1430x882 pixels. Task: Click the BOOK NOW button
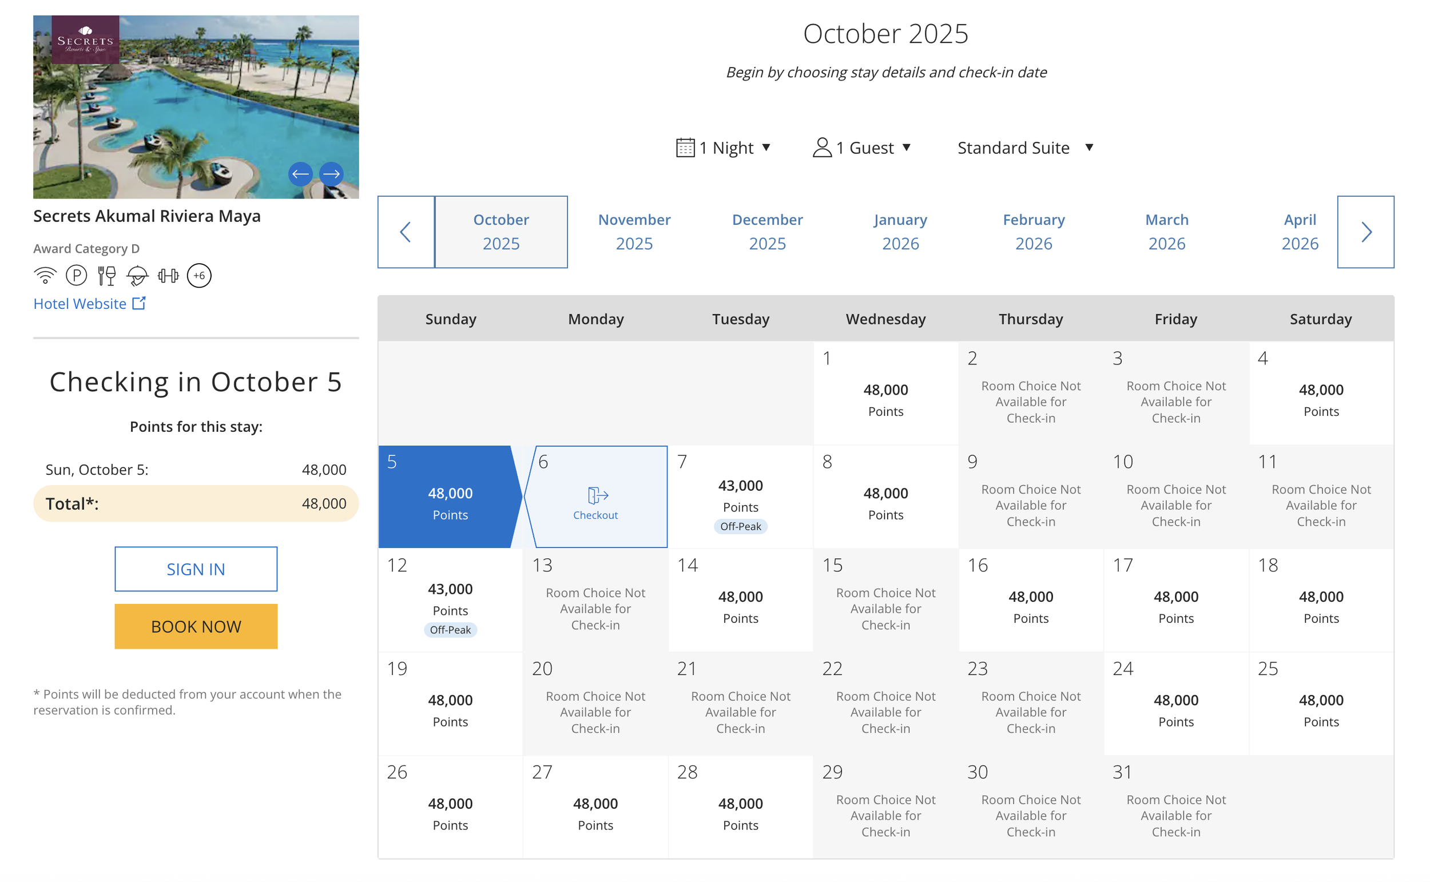(196, 626)
